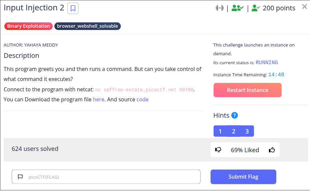The height and width of the screenshot is (191, 310).
Task: Reveal hint 1
Action: (x=220, y=131)
